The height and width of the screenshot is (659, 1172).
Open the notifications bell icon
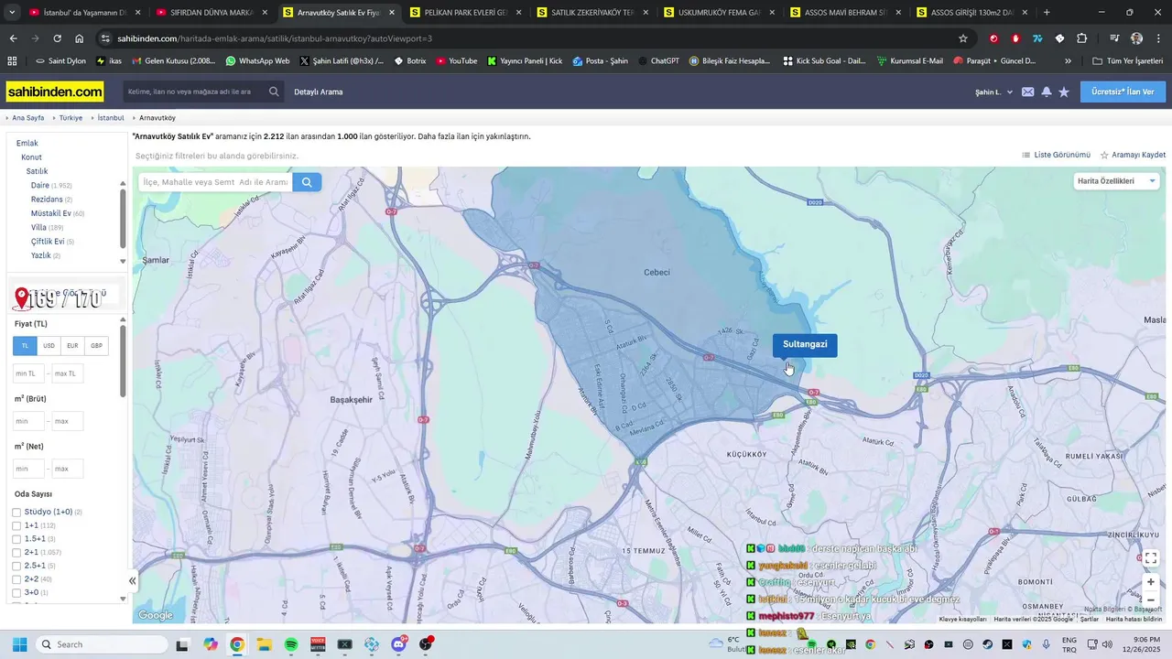point(1047,92)
